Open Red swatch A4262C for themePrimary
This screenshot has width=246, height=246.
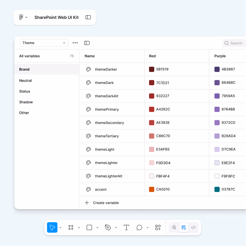point(152,109)
